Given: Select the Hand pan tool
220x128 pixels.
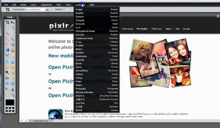Looking at the screenshot, I should click(7, 95).
